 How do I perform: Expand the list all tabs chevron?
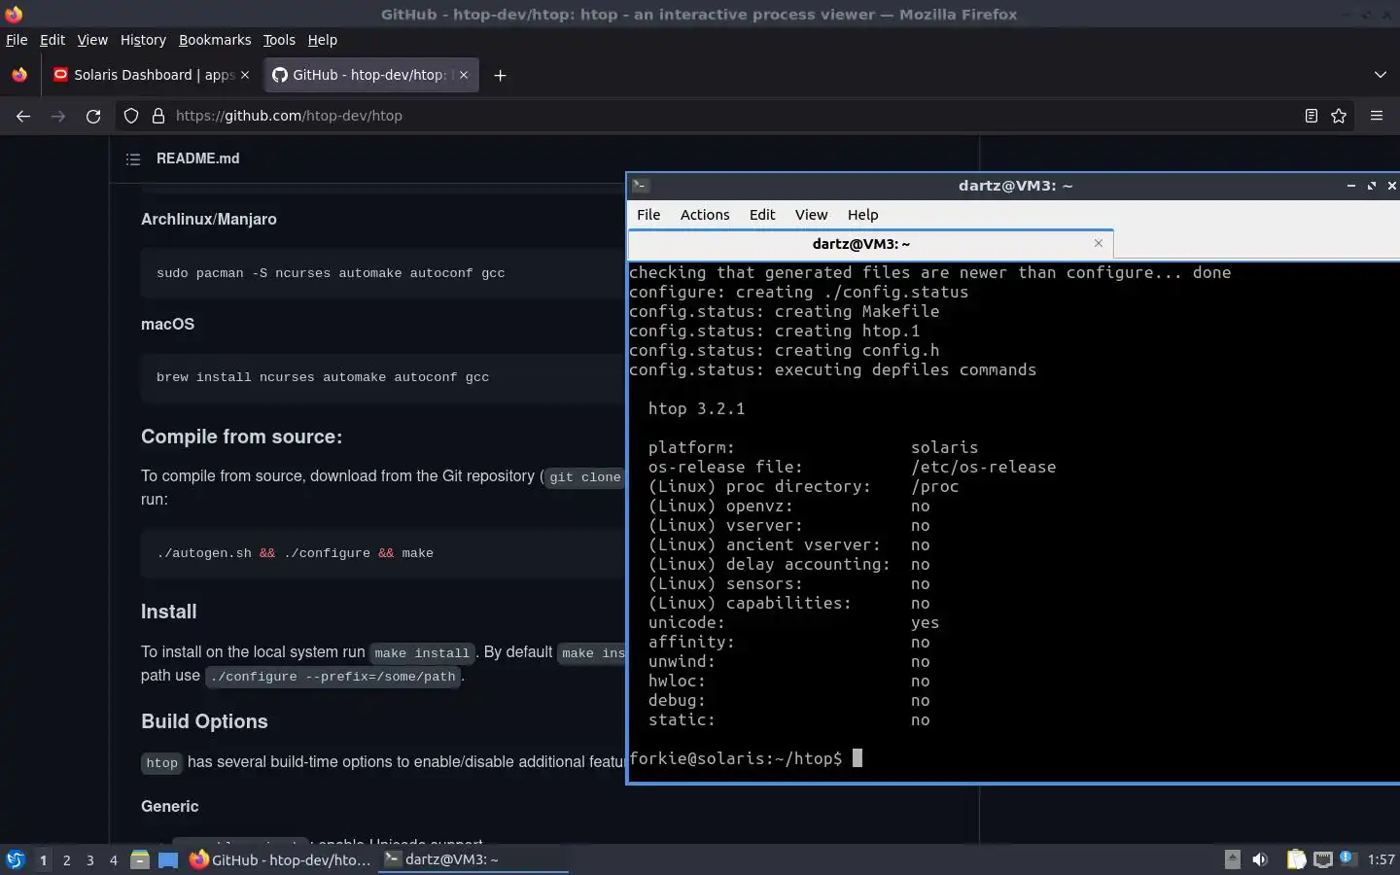pyautogui.click(x=1381, y=75)
